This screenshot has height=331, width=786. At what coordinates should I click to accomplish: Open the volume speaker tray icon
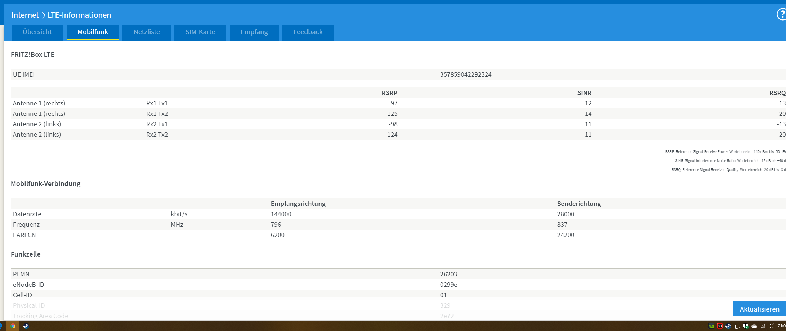(771, 326)
